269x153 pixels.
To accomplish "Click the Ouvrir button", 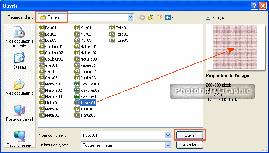I will 189,135.
